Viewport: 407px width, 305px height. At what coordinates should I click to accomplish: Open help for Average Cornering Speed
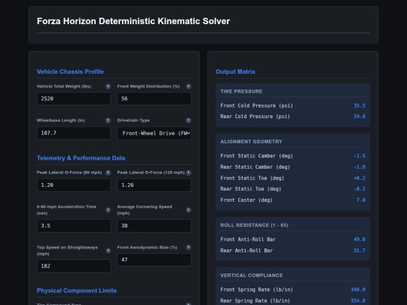[x=188, y=210]
